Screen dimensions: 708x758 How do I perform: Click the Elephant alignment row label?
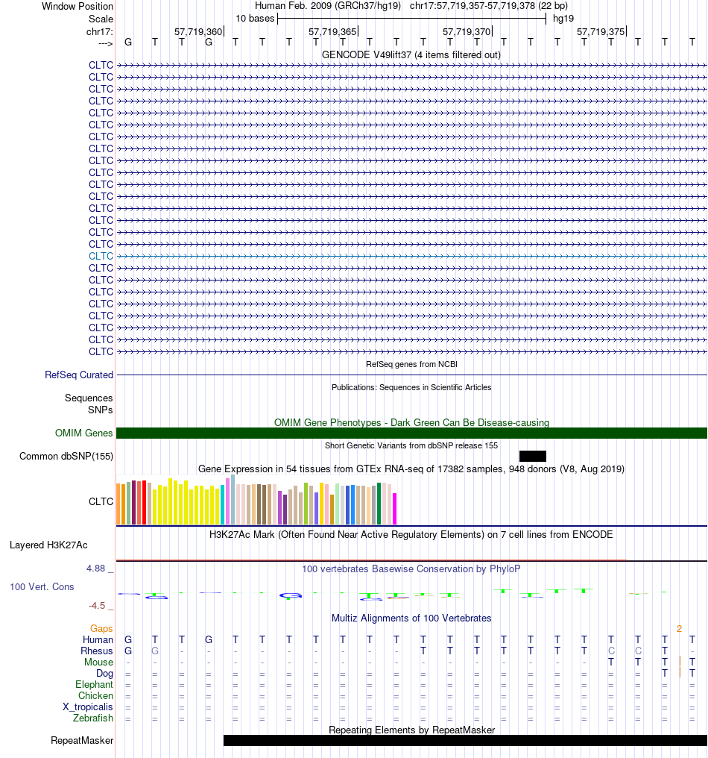click(x=94, y=685)
